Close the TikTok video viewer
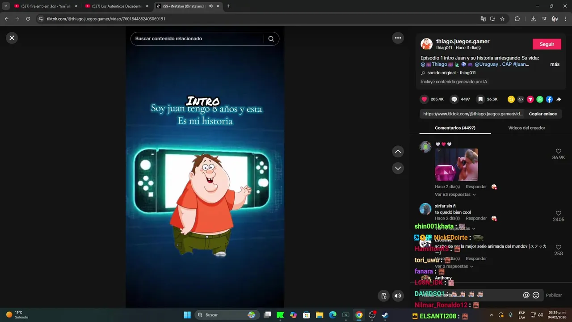The height and width of the screenshot is (322, 572). 12,38
